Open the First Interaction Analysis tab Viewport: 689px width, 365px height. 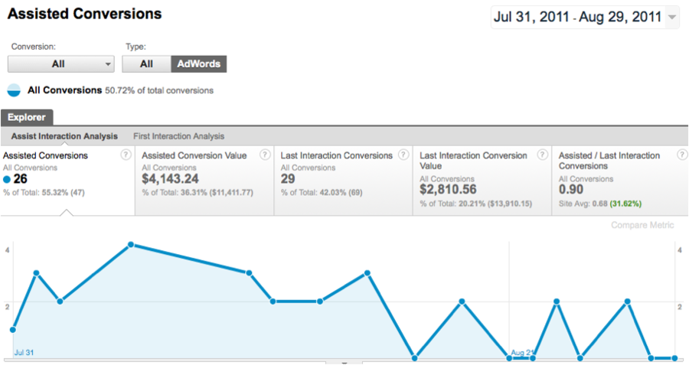178,136
